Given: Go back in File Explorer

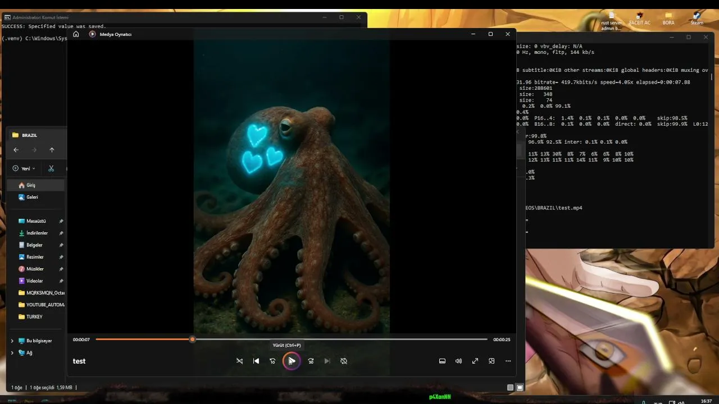Looking at the screenshot, I should pos(16,150).
